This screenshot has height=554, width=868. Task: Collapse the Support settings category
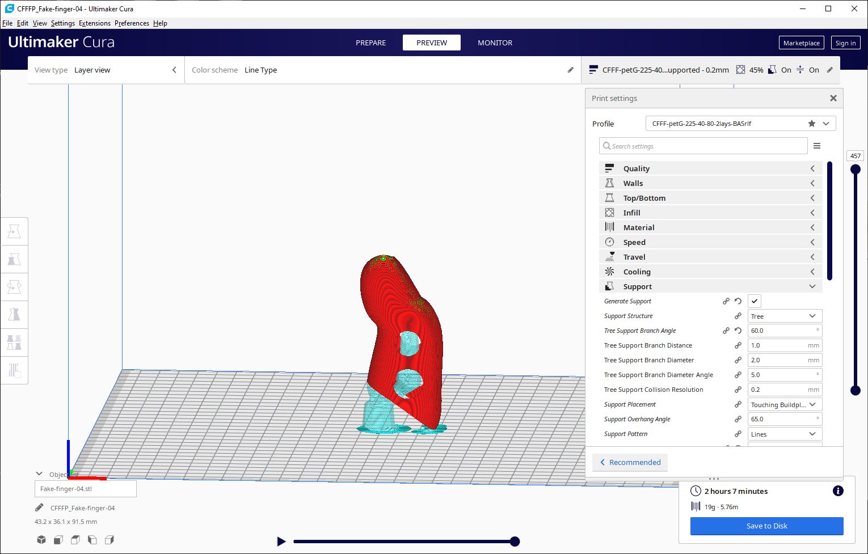click(x=710, y=286)
